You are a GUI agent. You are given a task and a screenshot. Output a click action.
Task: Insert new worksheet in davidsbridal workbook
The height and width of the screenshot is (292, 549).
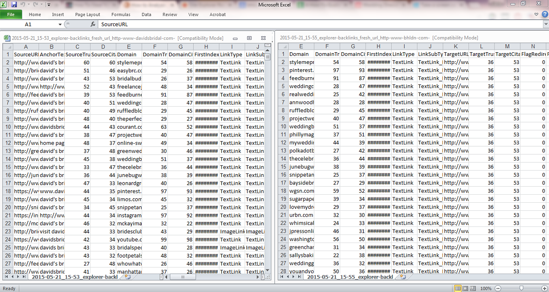click(128, 277)
